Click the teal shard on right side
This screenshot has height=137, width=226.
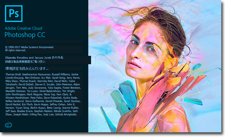pos(193,101)
